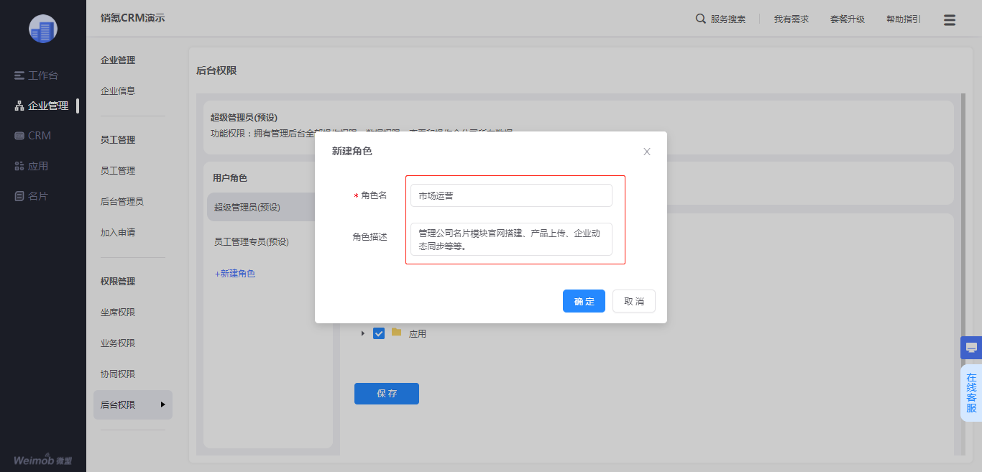This screenshot has height=472, width=982.
Task: Toggle the 应用 permission checkbox
Action: pos(379,333)
